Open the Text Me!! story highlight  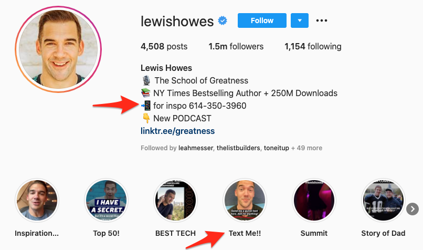[x=245, y=201]
